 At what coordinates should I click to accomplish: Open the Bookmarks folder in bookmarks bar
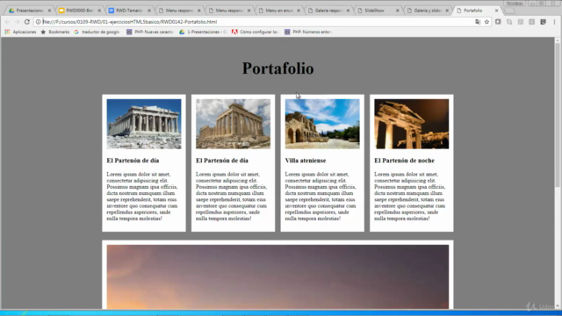tap(54, 32)
